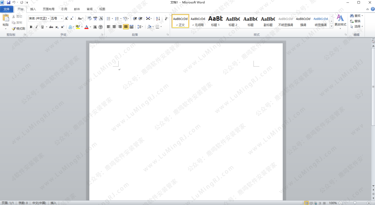Toggle Italic formatting
The image size is (375, 205).
pos(36,27)
